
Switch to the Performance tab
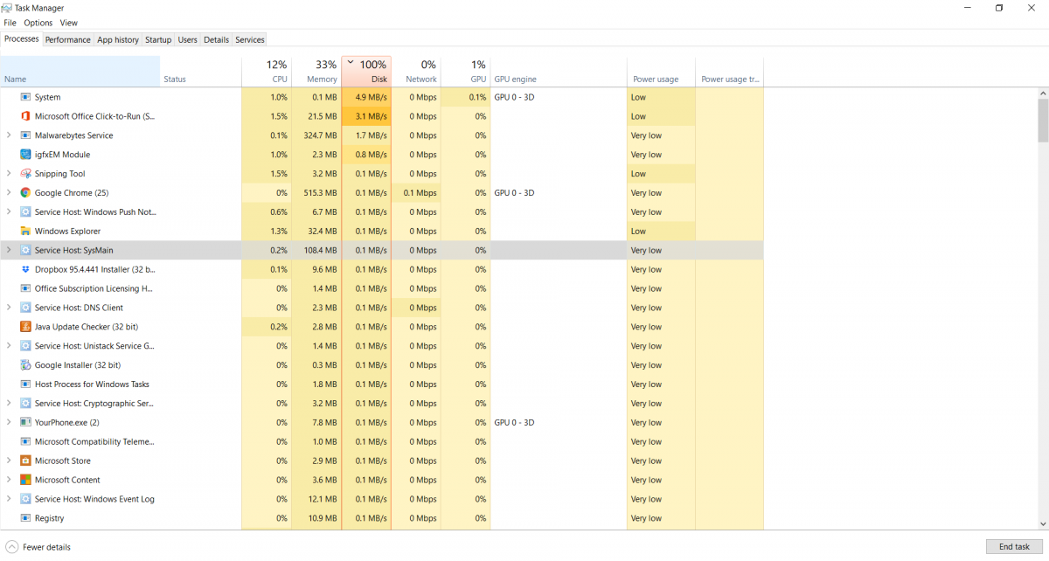[x=68, y=39]
